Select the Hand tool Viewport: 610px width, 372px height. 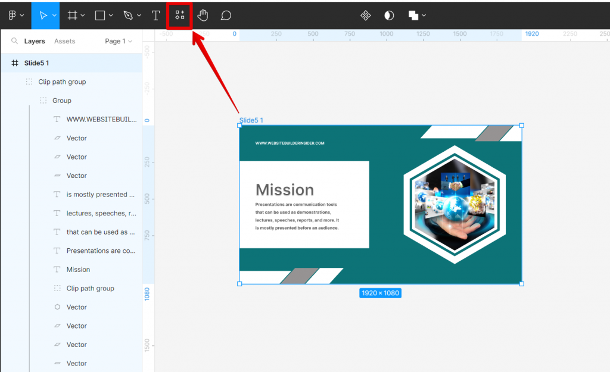coord(203,15)
